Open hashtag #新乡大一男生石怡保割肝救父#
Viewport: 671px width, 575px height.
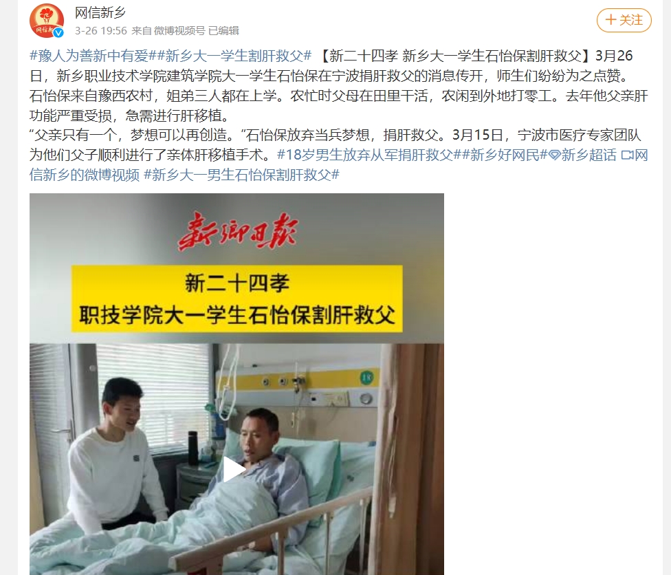[241, 175]
